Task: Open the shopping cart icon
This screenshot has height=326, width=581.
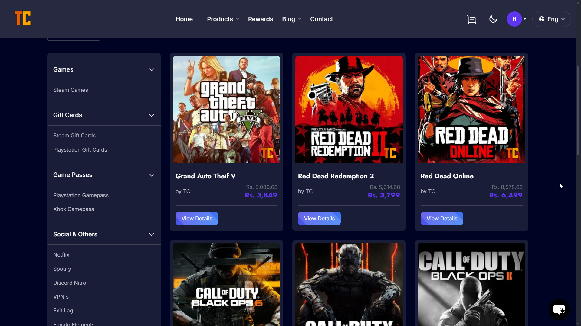Action: 471,20
